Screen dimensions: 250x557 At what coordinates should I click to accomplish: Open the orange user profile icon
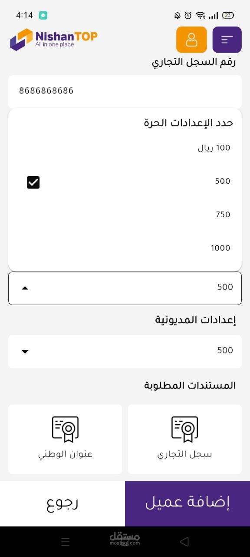(191, 40)
